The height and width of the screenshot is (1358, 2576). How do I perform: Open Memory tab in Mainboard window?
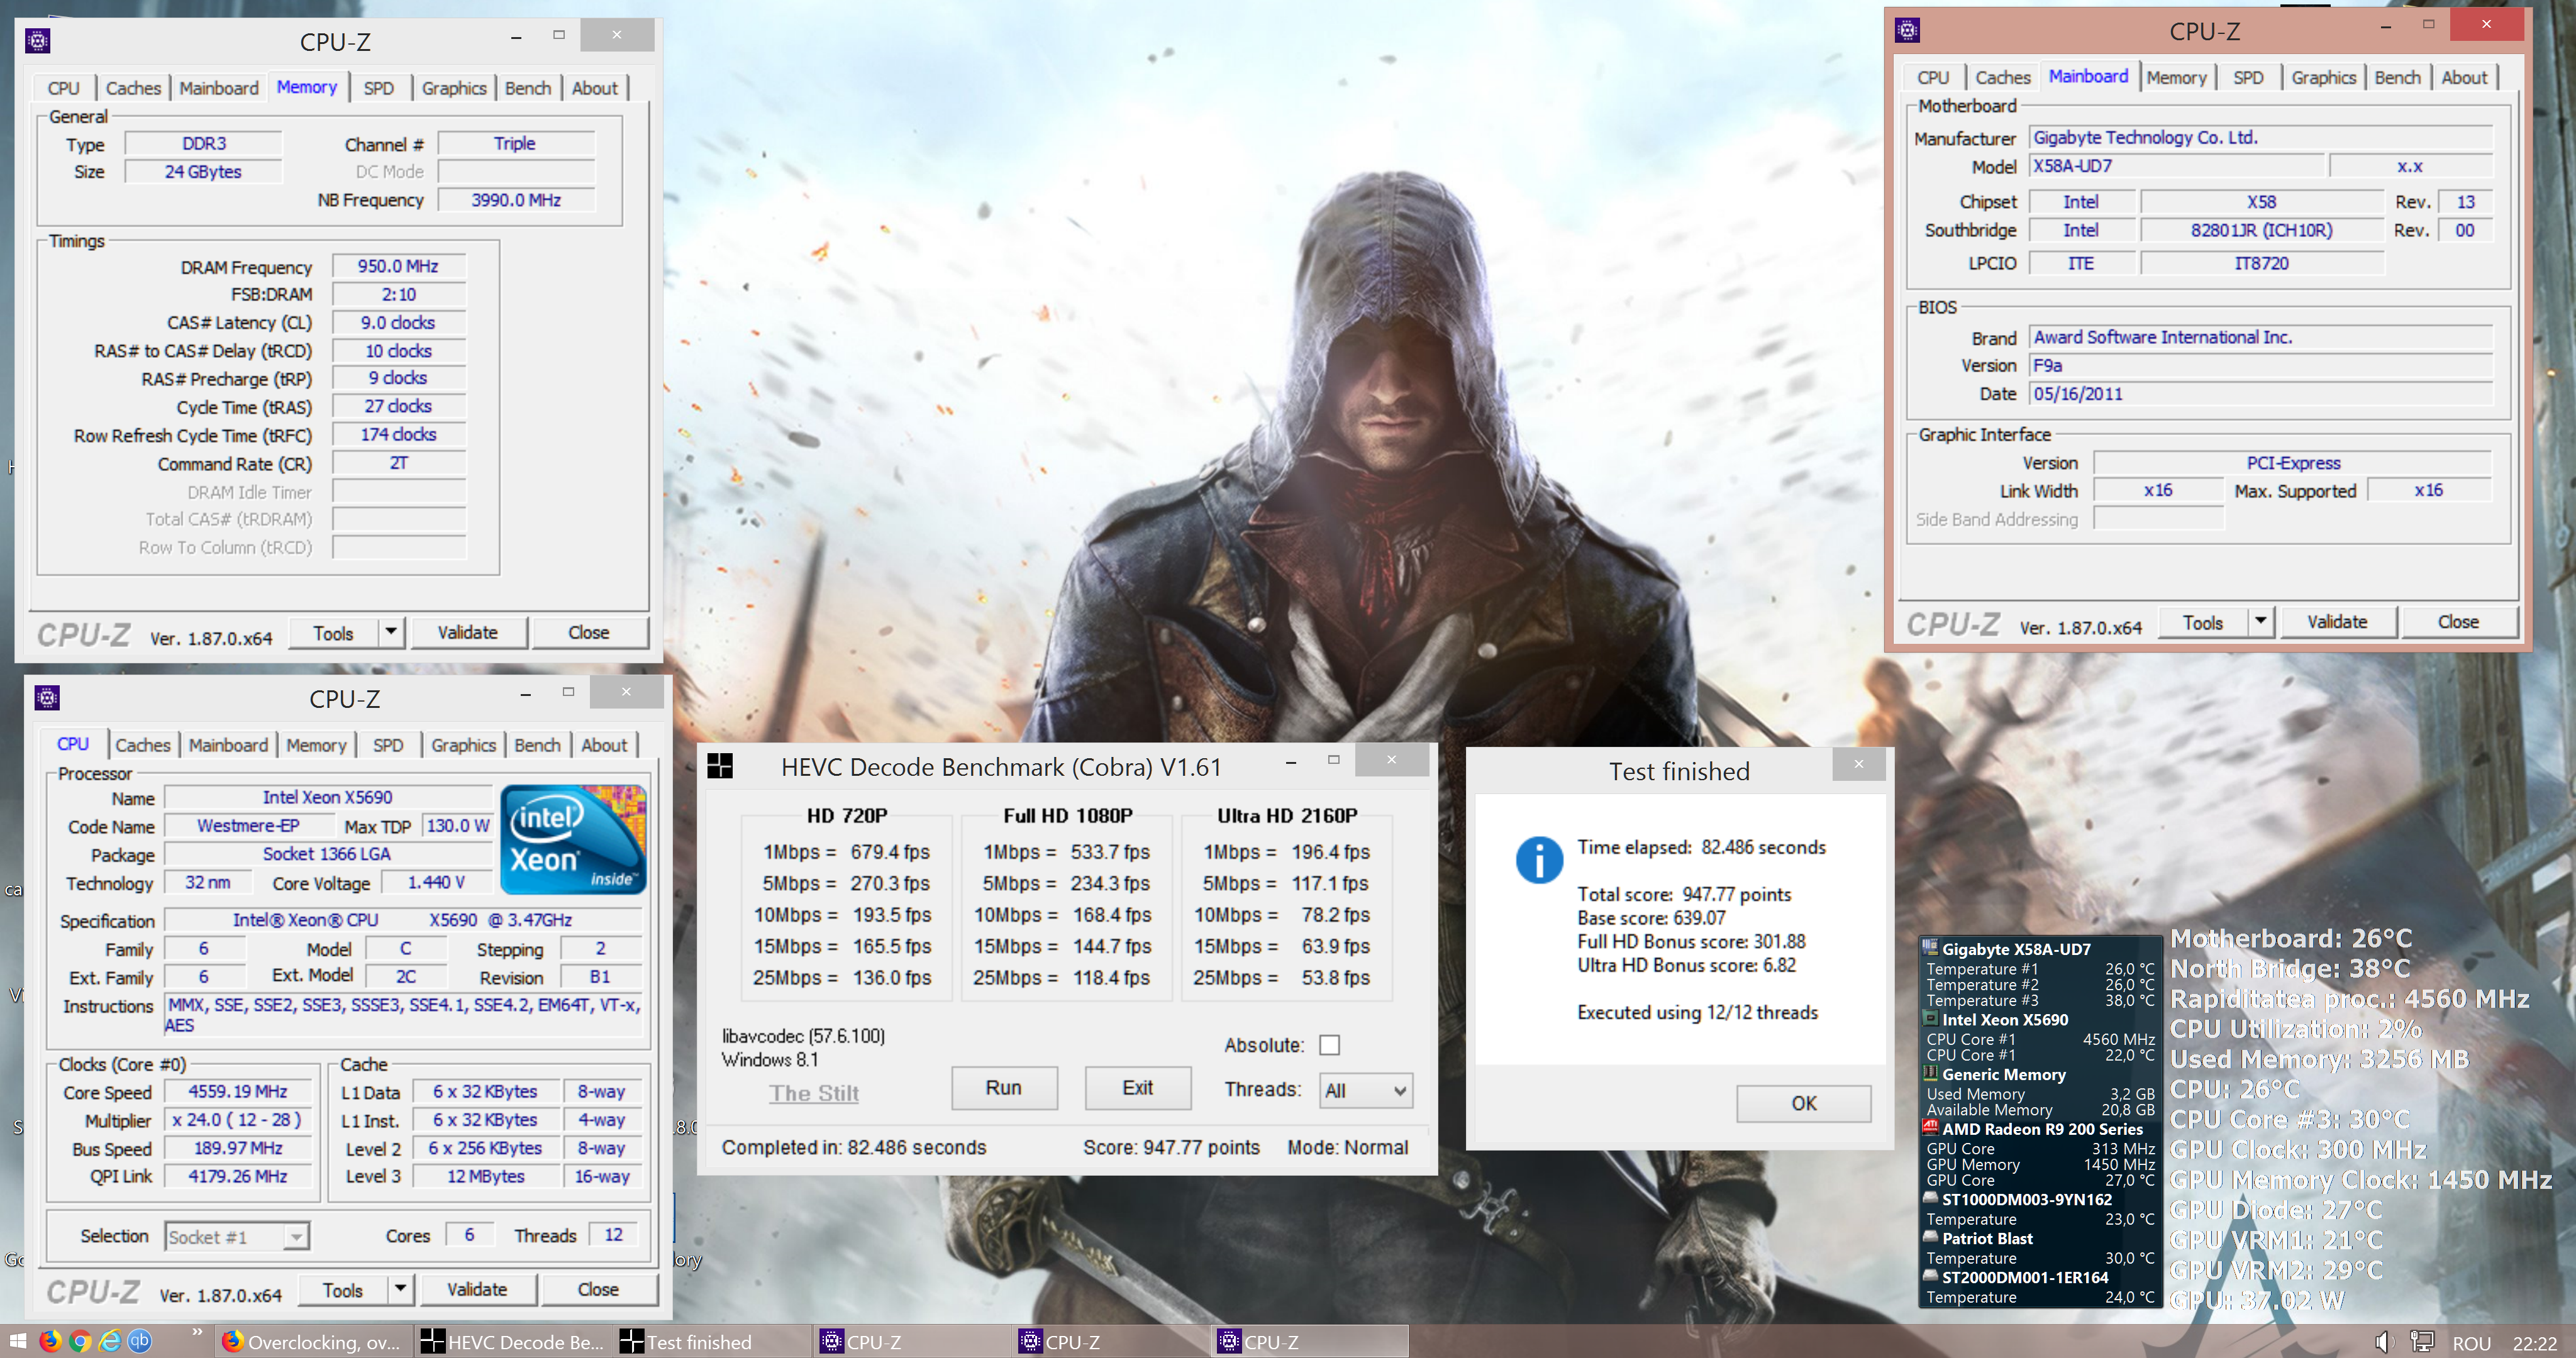2176,77
